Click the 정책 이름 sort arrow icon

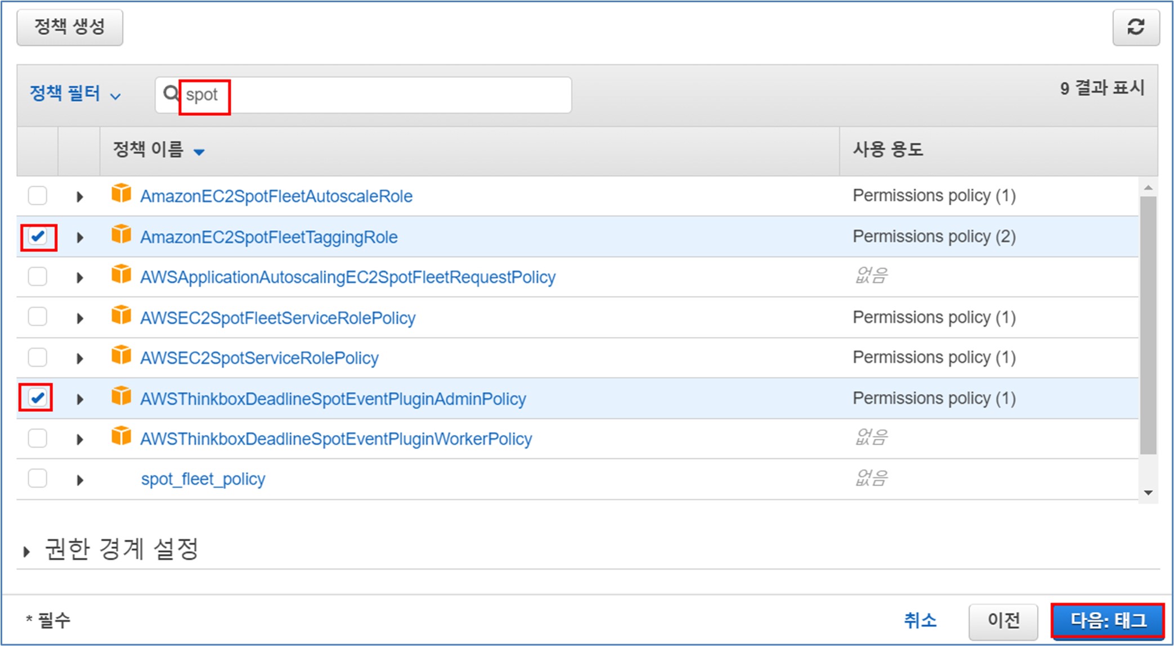[199, 151]
